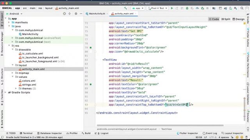Open the app run configuration dropdown
The image size is (250, 140).
pyautogui.click(x=138, y=8)
